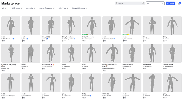Image resolution: width=183 pixels, height=100 pixels.
Task: Expand the All category filter
Action: [4, 8]
